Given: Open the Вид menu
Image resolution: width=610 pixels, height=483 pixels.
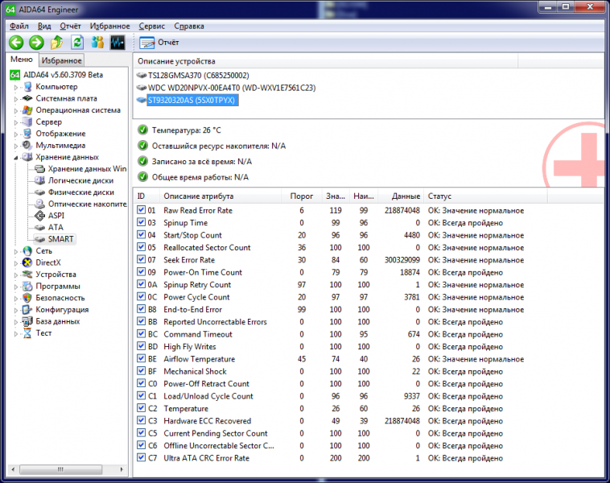Looking at the screenshot, I should point(44,26).
